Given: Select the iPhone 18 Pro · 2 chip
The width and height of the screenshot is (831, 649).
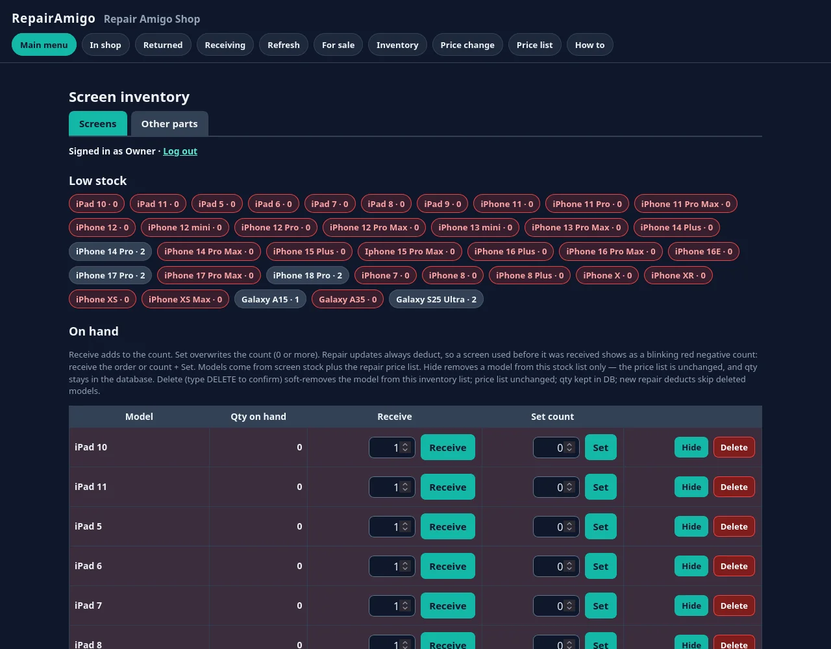Looking at the screenshot, I should pos(308,275).
